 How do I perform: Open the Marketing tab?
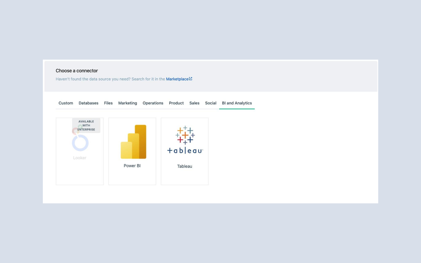pyautogui.click(x=128, y=103)
